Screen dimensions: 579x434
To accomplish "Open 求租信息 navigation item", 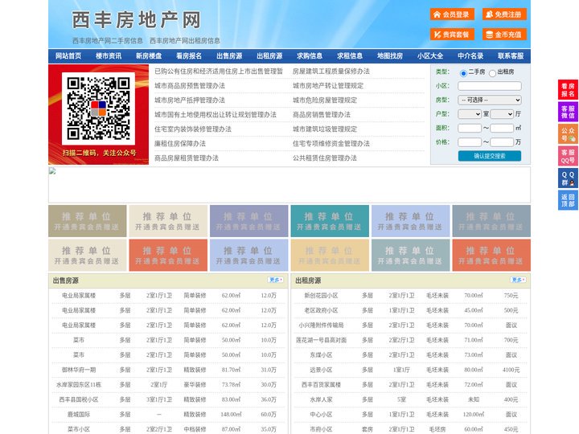I will click(x=350, y=56).
